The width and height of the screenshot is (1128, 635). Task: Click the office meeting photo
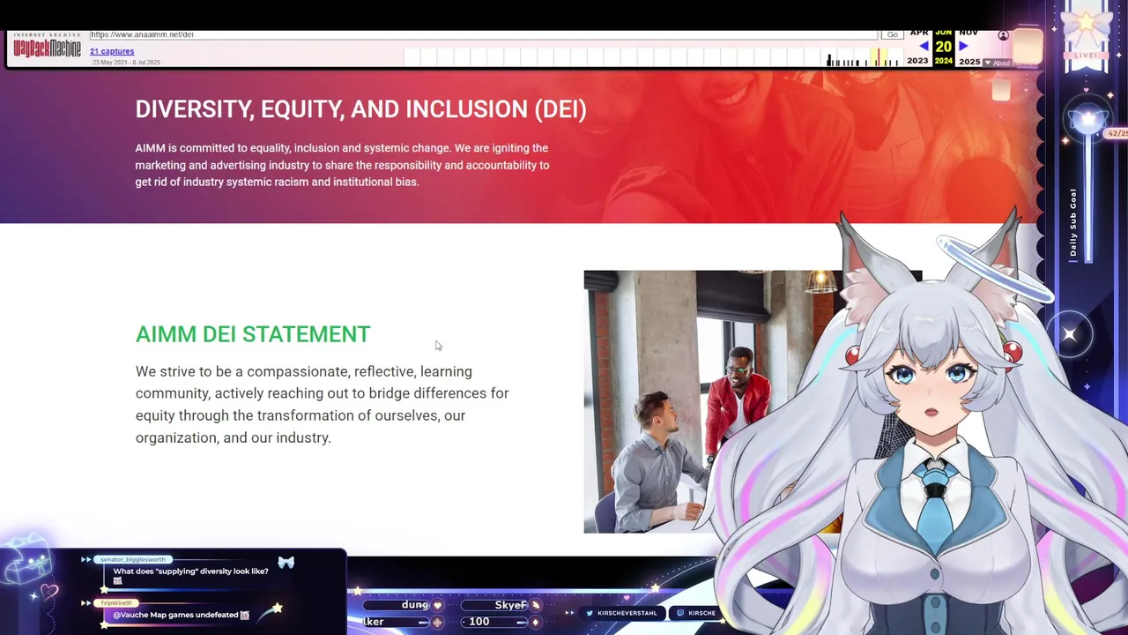(713, 401)
